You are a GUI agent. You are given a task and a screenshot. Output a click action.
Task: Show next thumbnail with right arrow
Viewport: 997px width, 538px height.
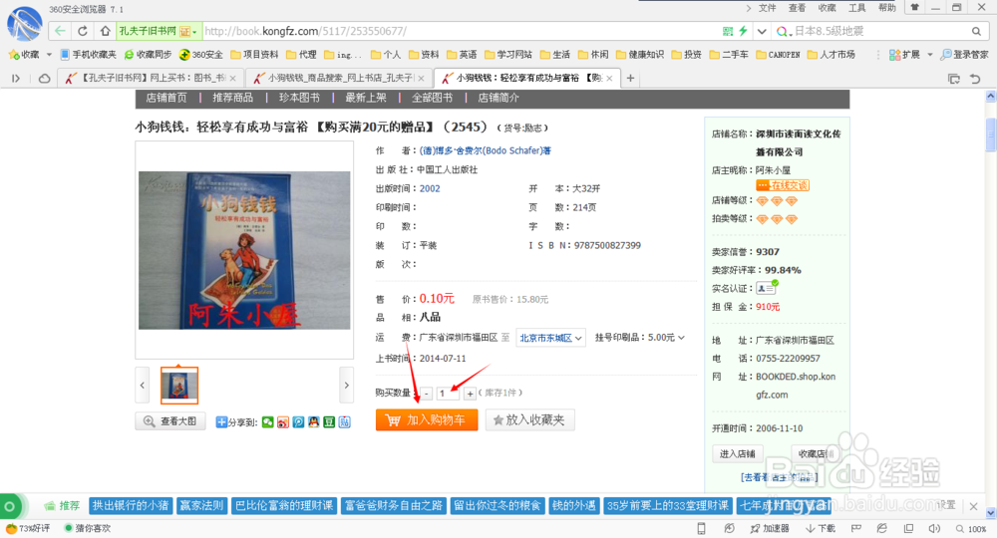click(347, 385)
